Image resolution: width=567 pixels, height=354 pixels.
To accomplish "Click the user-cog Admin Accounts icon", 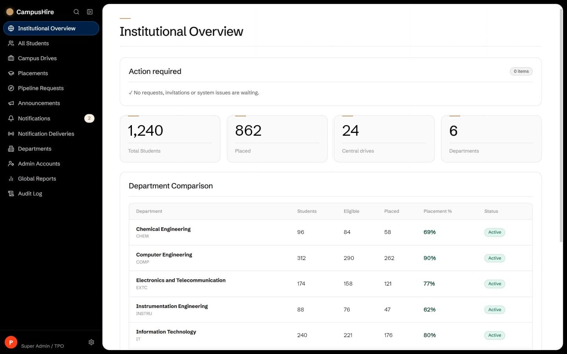I will tap(11, 164).
